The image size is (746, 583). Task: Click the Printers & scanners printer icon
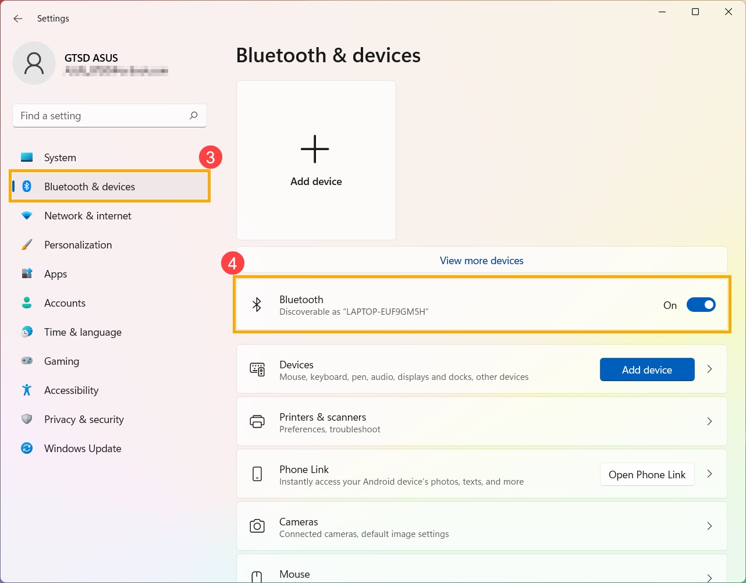257,422
